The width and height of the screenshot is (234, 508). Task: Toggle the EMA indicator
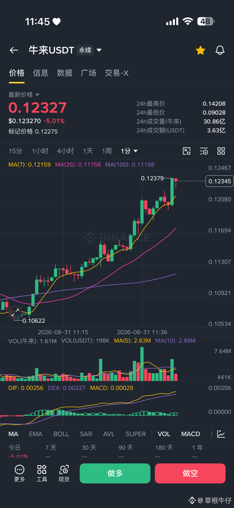pos(36,434)
